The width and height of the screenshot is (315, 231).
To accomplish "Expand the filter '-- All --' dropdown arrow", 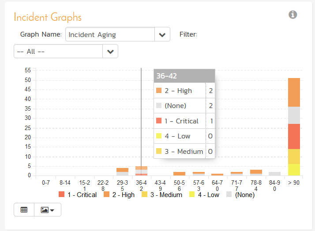I will coord(110,51).
